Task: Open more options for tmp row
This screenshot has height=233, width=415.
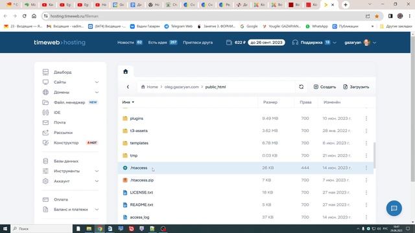Action: 366,155
